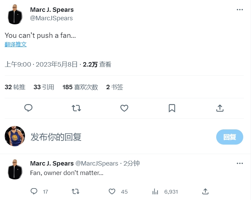Bookmark the main tweet
The height and width of the screenshot is (200, 251).
click(x=172, y=108)
